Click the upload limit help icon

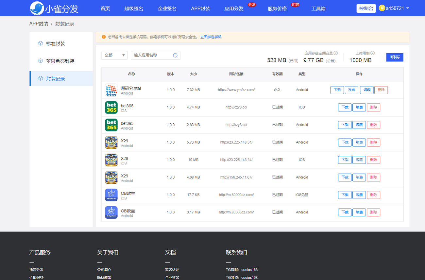pyautogui.click(x=373, y=53)
